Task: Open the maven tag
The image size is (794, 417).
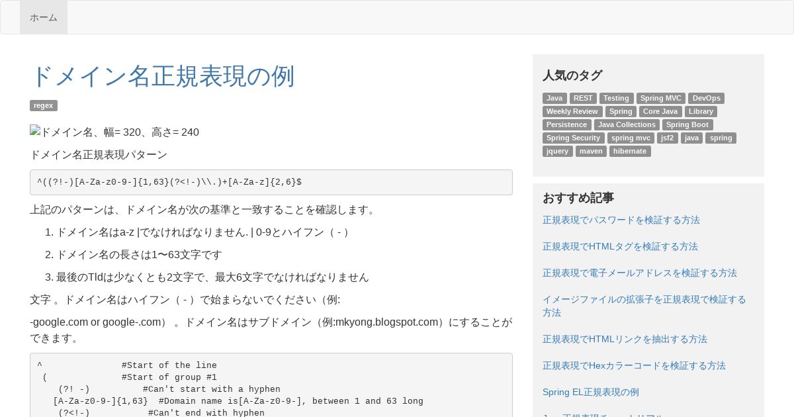Action: [x=591, y=151]
